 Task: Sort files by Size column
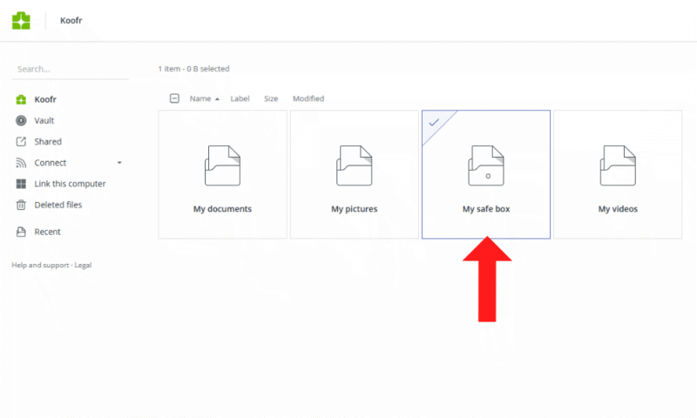(x=271, y=99)
